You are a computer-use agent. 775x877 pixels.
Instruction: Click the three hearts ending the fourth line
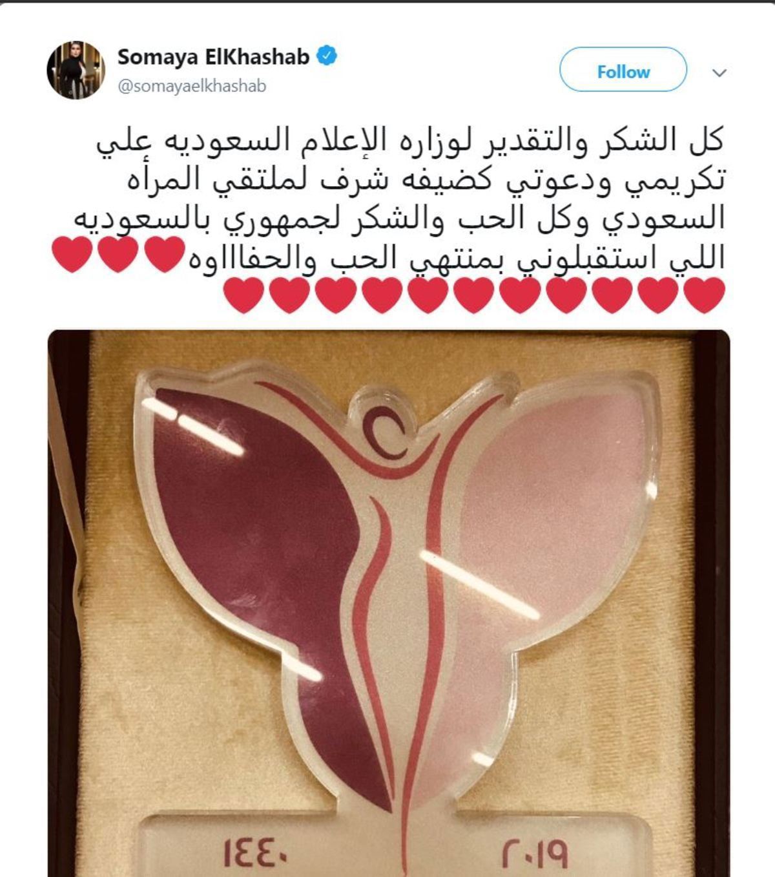pyautogui.click(x=118, y=255)
